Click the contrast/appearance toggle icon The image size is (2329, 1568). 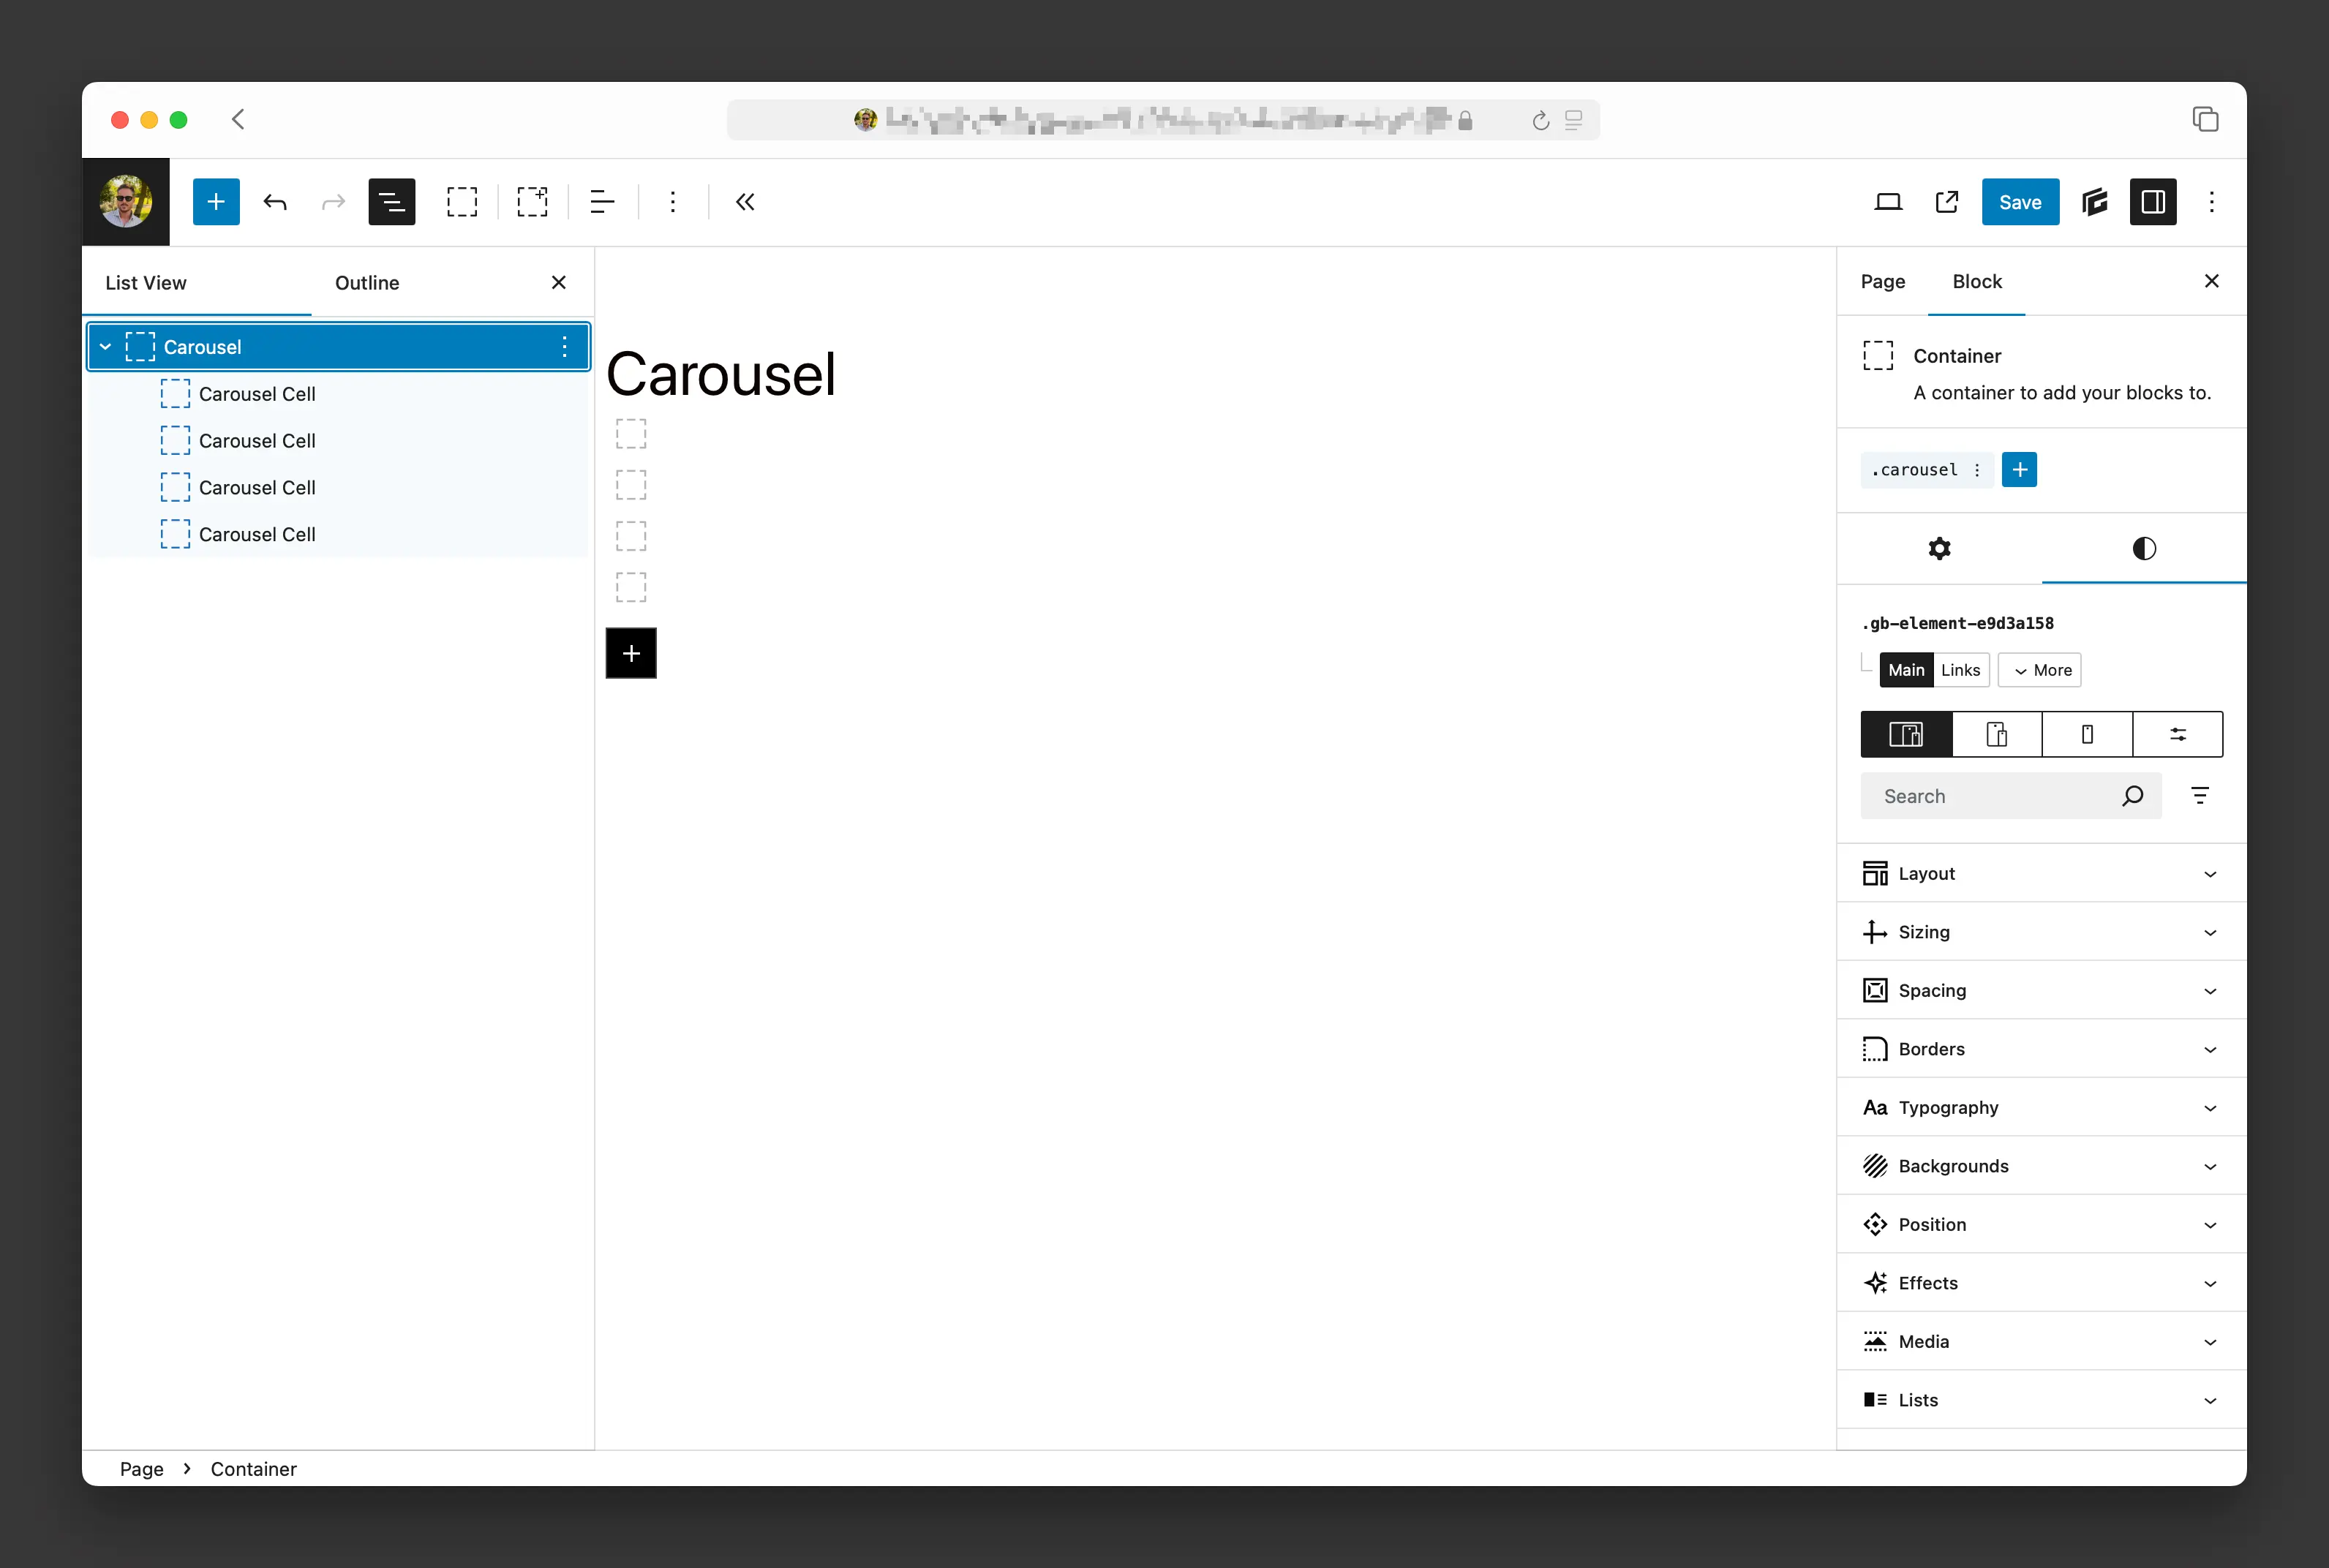[2143, 546]
